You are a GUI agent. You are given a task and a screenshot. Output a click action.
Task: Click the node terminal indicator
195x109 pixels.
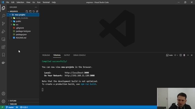[169, 55]
